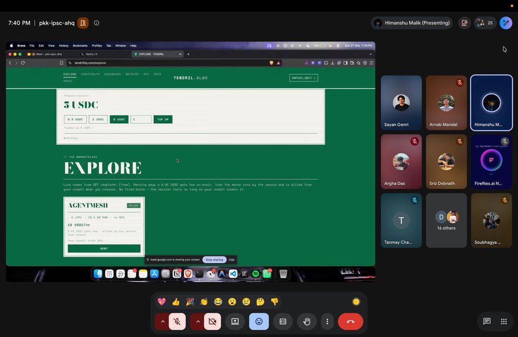Click Brave shields icon in shared address bar
The height and width of the screenshot is (337, 518).
(272, 63)
